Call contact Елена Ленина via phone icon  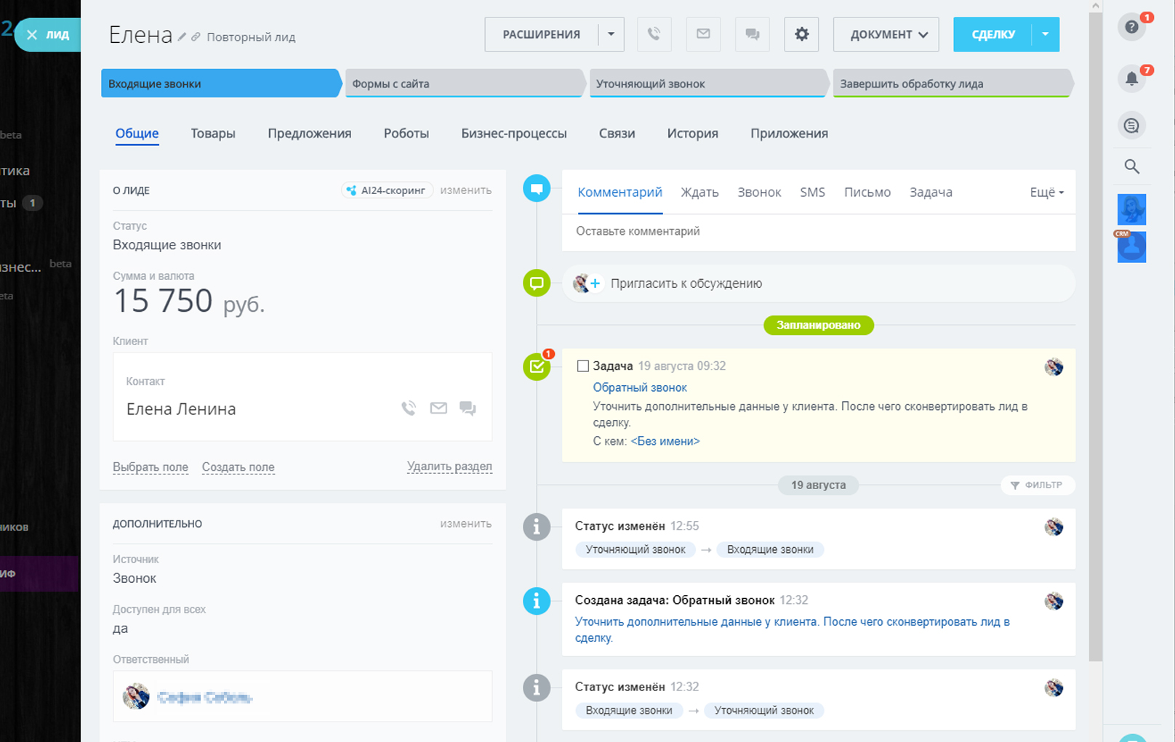tap(409, 408)
